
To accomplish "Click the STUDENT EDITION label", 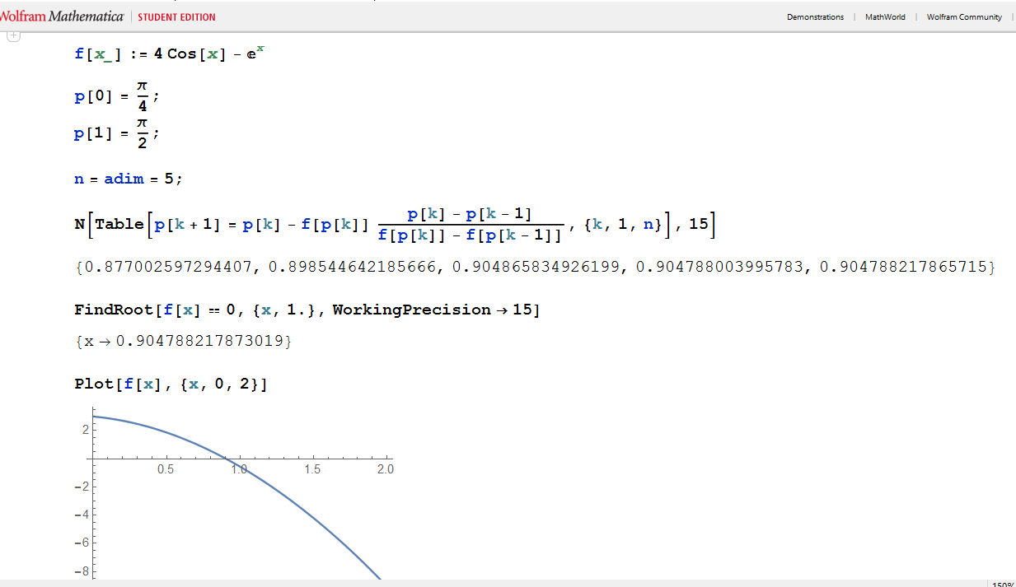I will pyautogui.click(x=176, y=17).
